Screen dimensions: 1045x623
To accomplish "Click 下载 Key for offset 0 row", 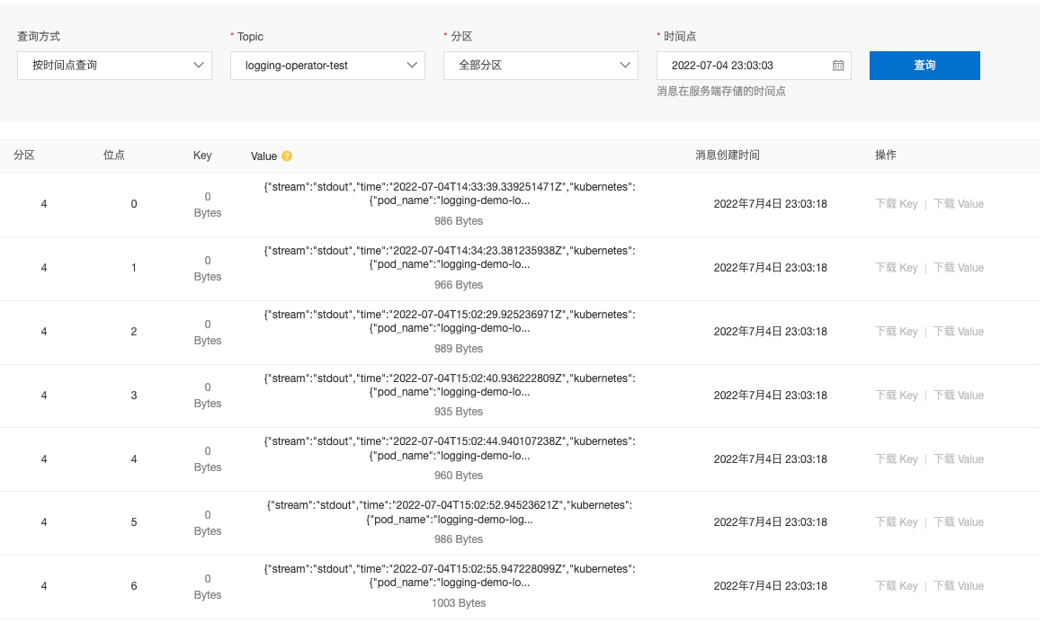I will click(896, 204).
